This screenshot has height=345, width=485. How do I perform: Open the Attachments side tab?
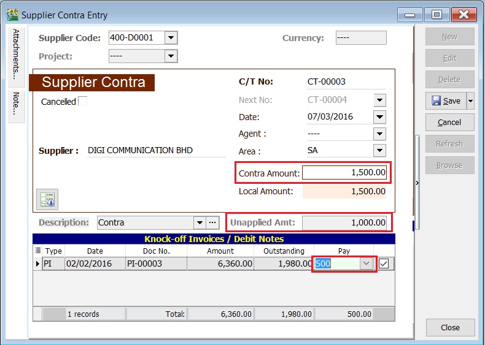(17, 54)
